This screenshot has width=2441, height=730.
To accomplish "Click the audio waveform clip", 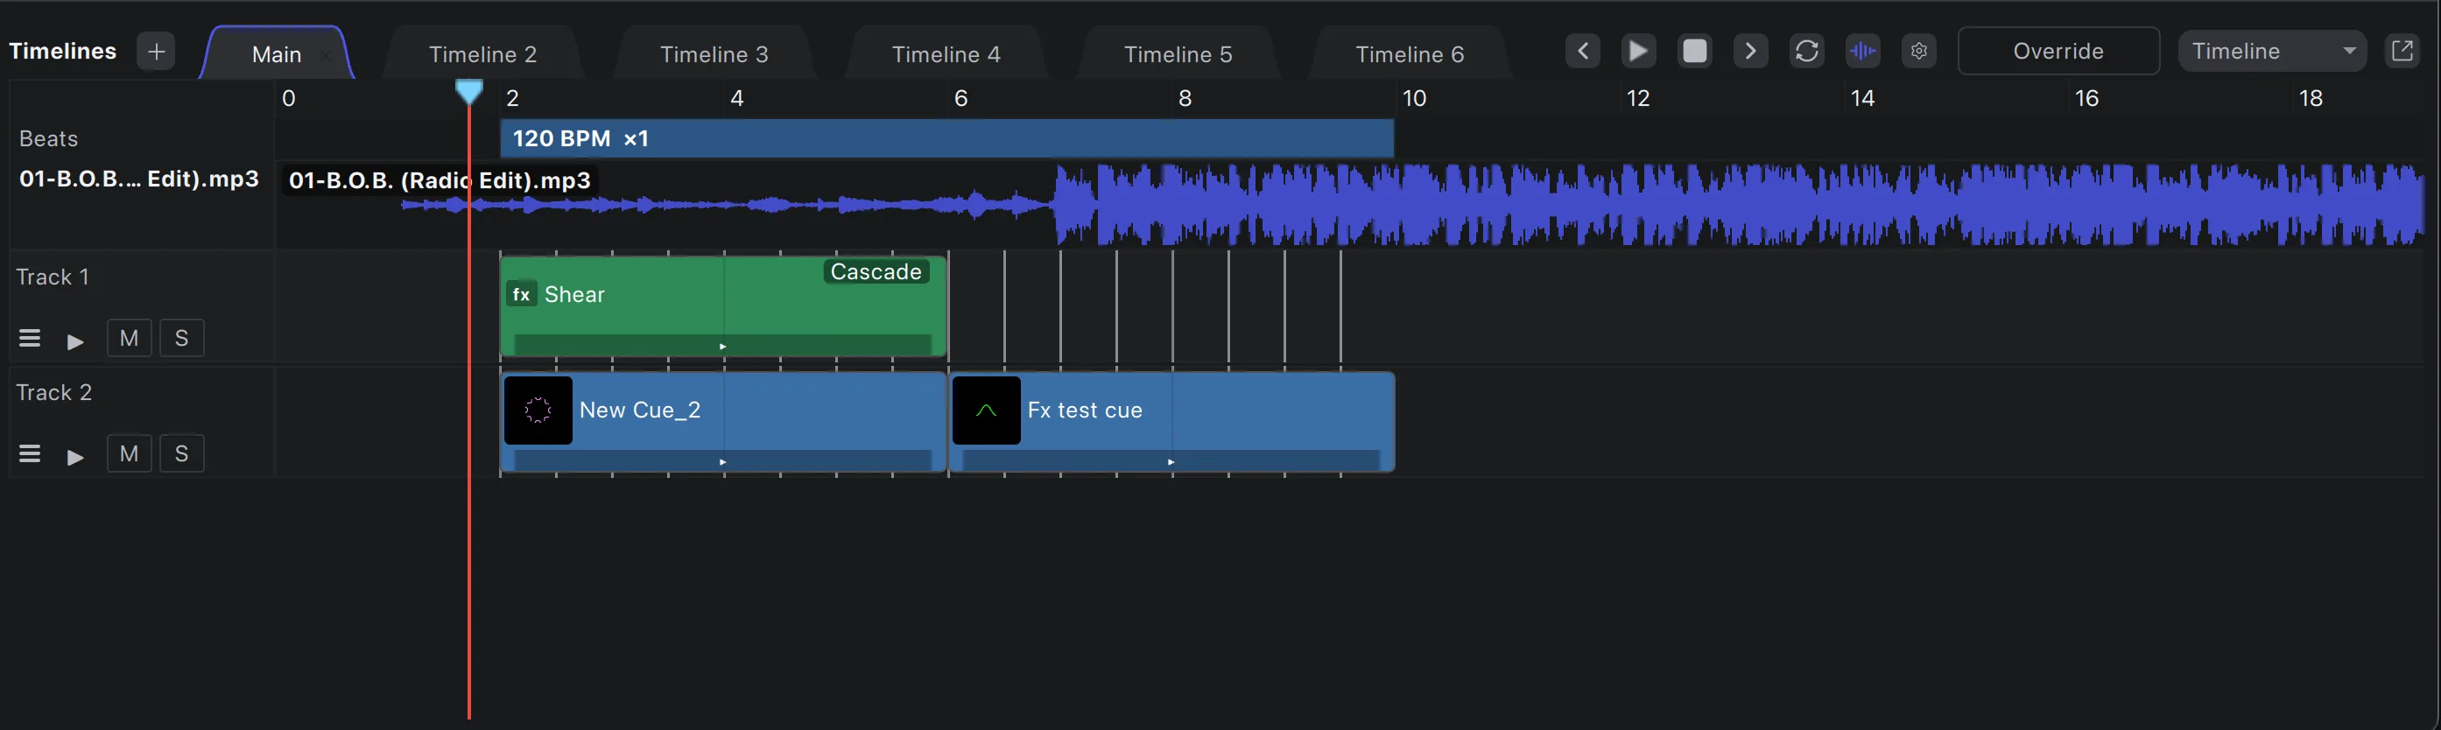I will pyautogui.click(x=1351, y=205).
